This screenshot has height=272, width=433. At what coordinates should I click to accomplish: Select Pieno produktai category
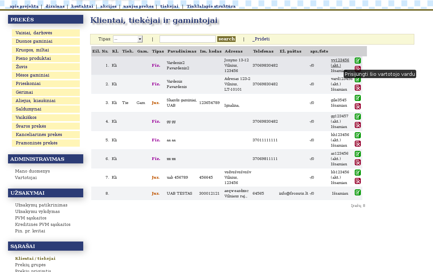click(46, 58)
